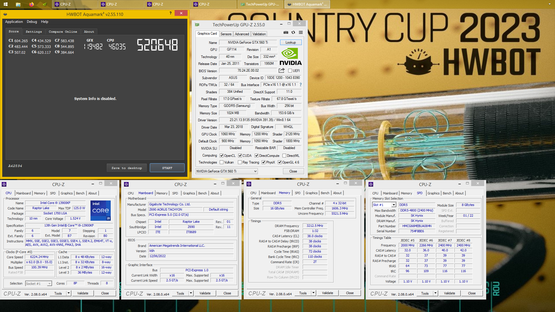Viewport: 555px width, 312px height.
Task: Toggle the DirectCompute checkbox
Action: (x=256, y=155)
